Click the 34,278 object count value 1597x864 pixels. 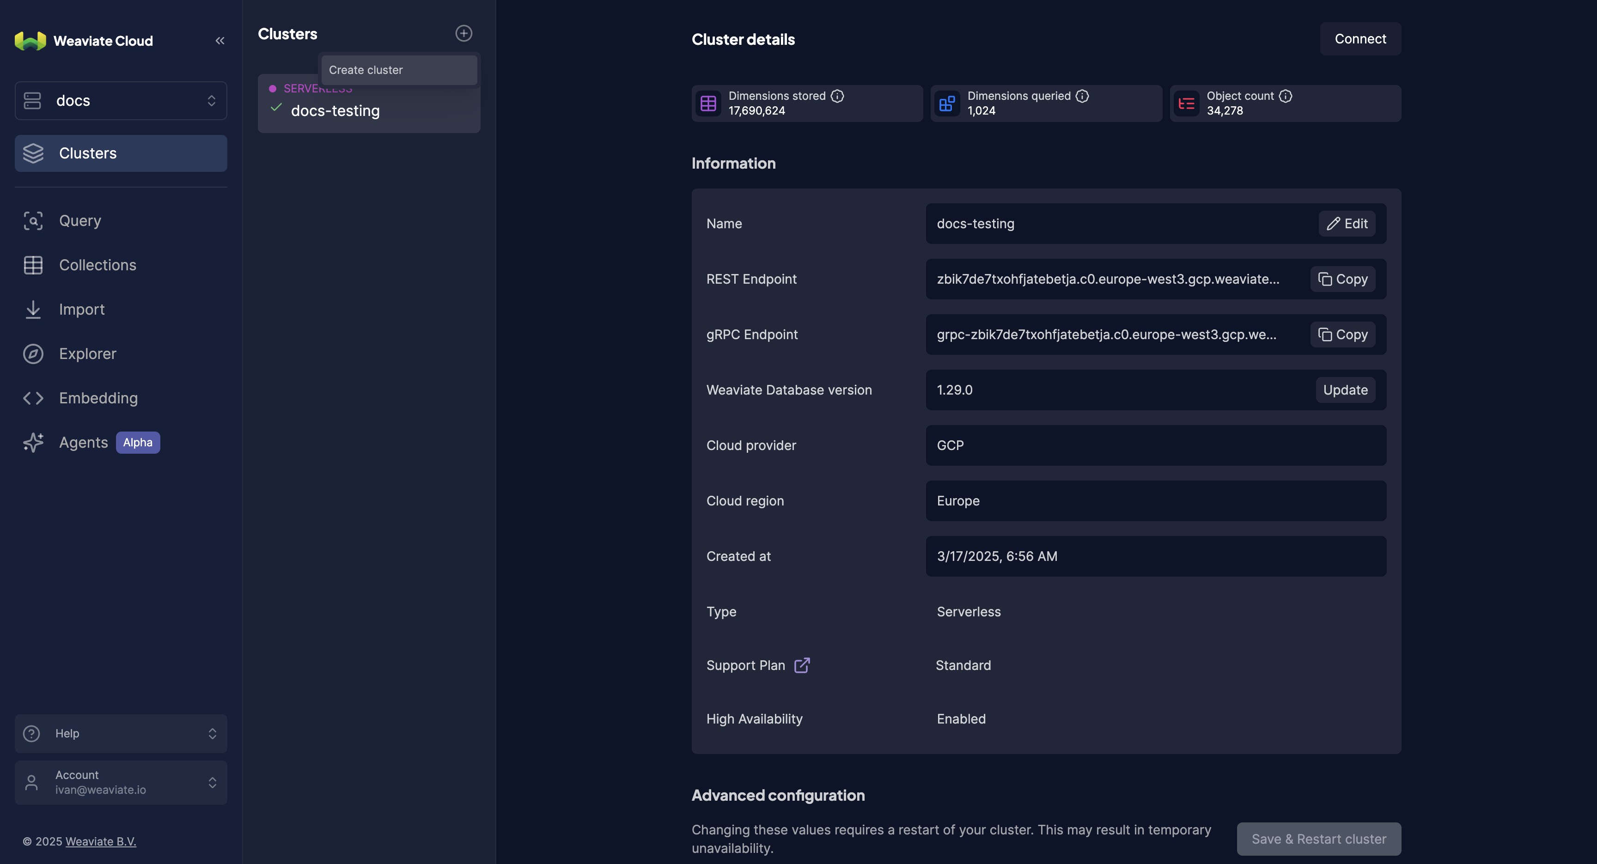click(1225, 110)
